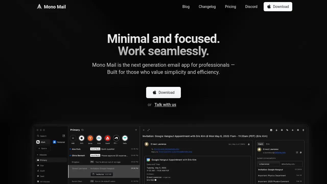
Task: Switch to the Personal space
Action: click(x=59, y=142)
